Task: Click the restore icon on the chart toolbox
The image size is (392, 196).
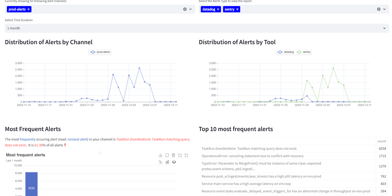Action: (167, 155)
